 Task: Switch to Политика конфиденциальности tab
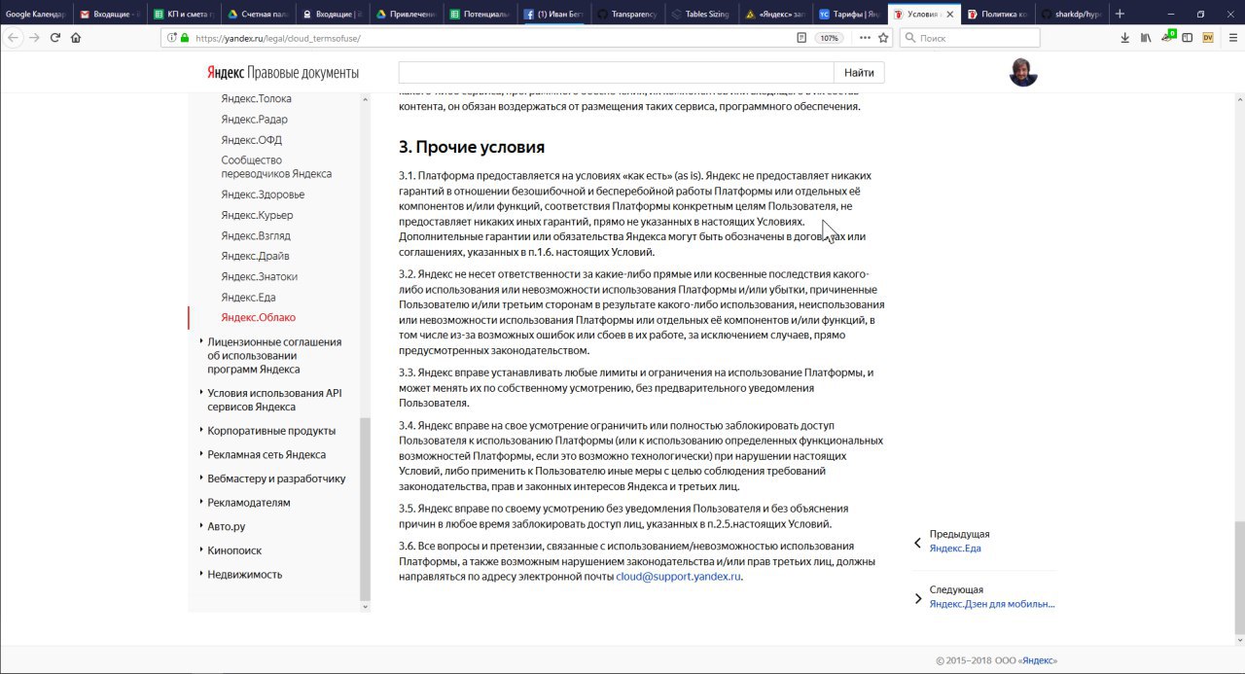pos(996,14)
